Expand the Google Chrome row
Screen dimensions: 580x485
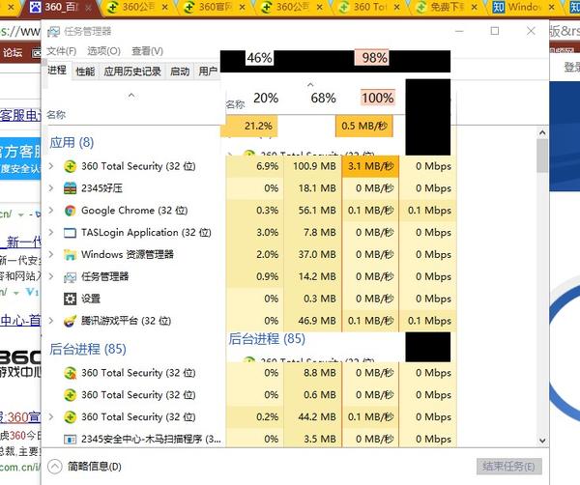tap(51, 211)
